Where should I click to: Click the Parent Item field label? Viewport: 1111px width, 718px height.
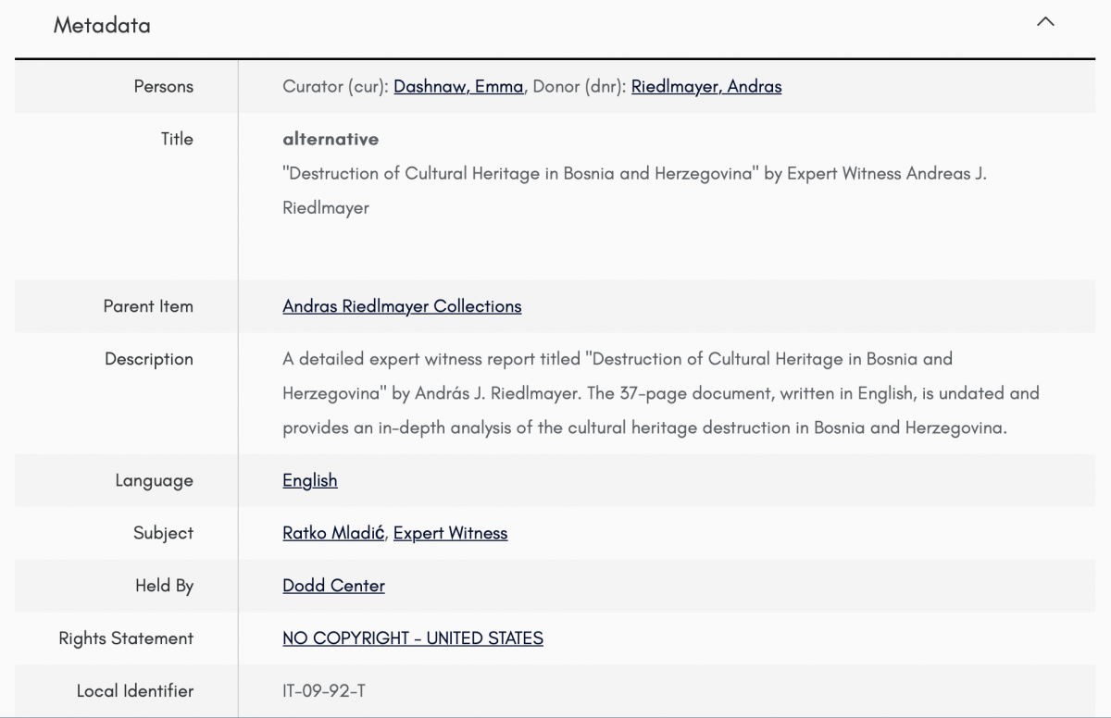[x=148, y=306]
